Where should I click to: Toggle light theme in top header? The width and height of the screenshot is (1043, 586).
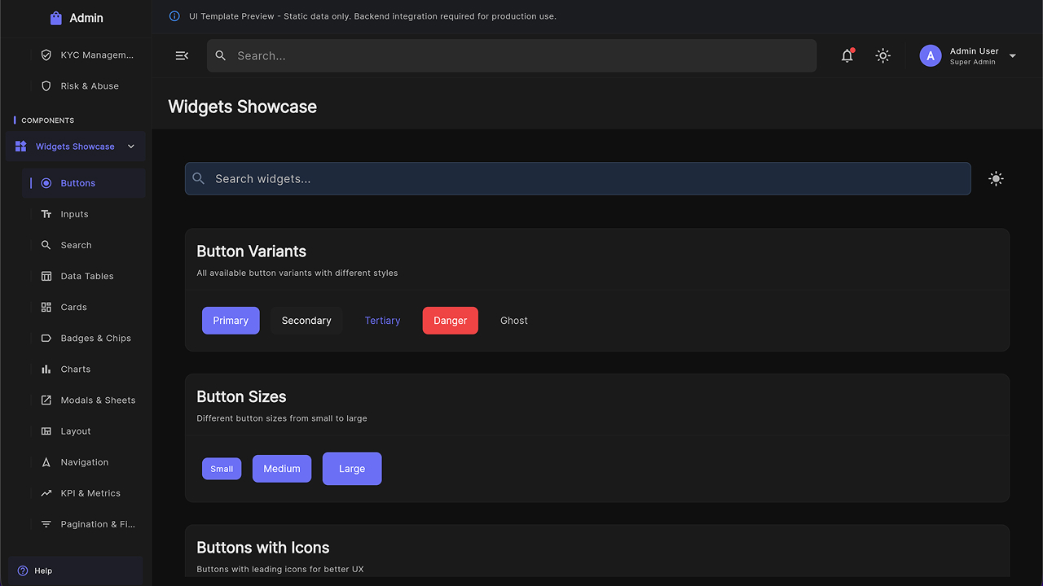pos(882,55)
